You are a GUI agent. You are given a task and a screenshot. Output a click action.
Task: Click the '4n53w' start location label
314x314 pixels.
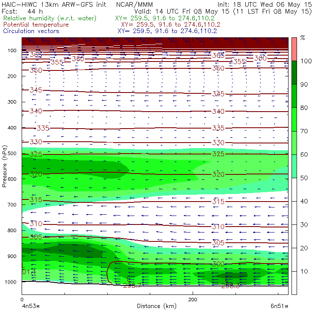[x=31, y=306]
